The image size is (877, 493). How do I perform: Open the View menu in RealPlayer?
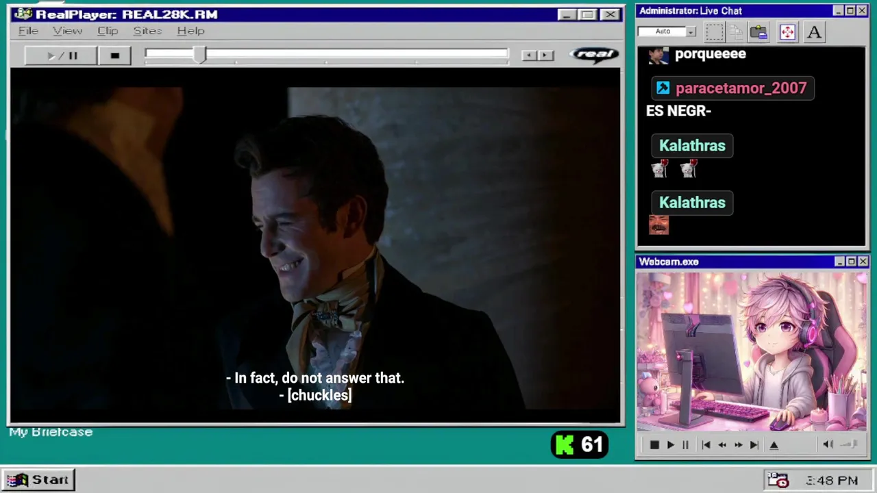pyautogui.click(x=67, y=31)
